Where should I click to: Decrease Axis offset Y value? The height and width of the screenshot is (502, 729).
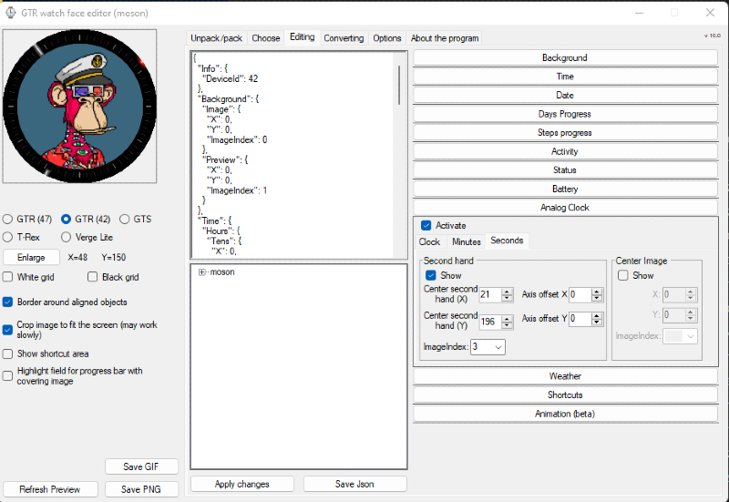(597, 323)
